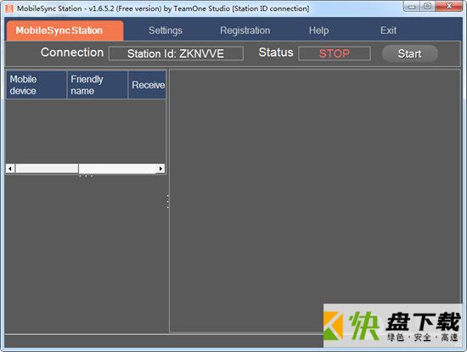This screenshot has width=467, height=352.
Task: Click the Mobile device column header
Action: 36,85
